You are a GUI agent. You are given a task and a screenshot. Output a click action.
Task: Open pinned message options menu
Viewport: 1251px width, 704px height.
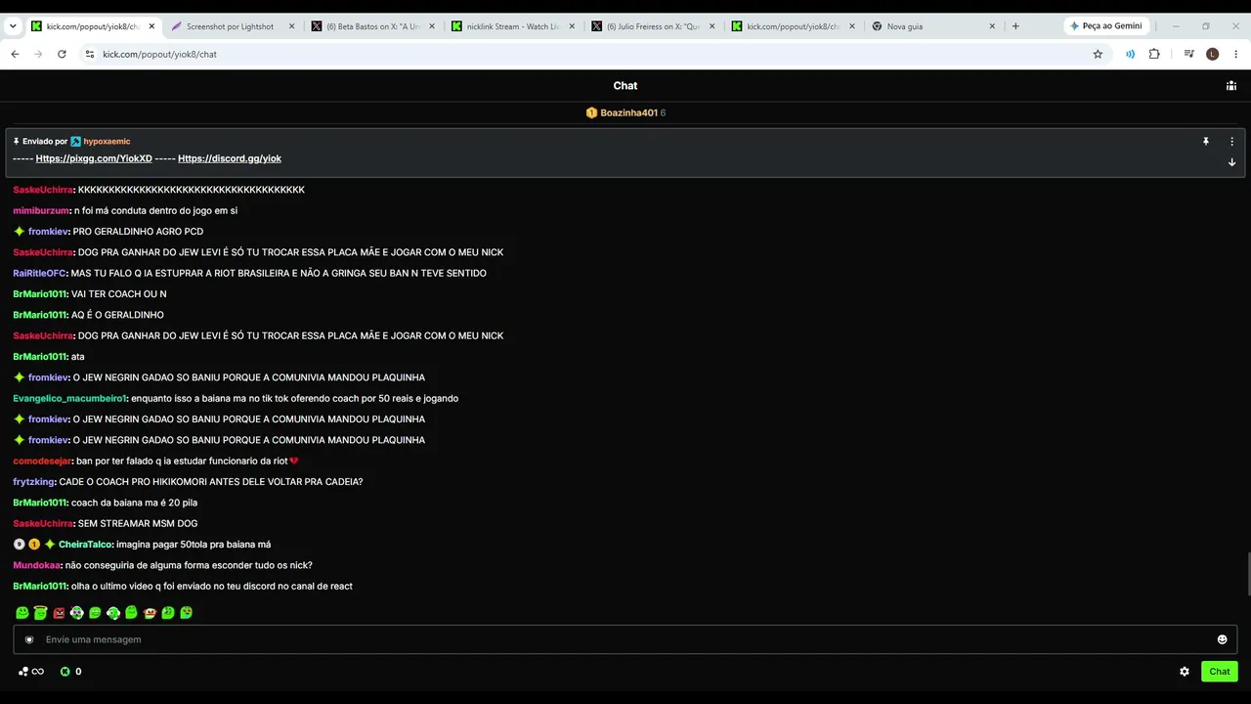pyautogui.click(x=1231, y=142)
